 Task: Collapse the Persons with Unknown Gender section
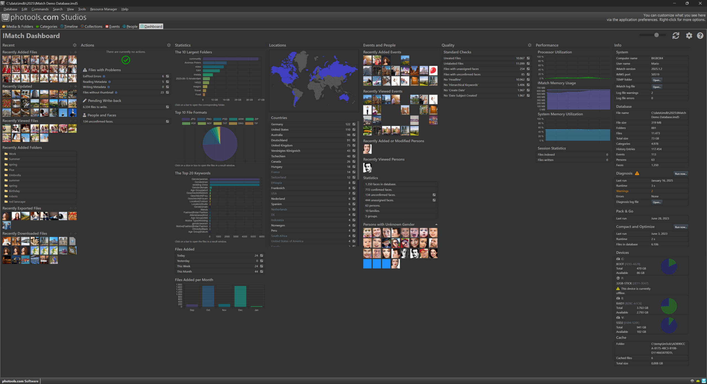[x=436, y=225]
